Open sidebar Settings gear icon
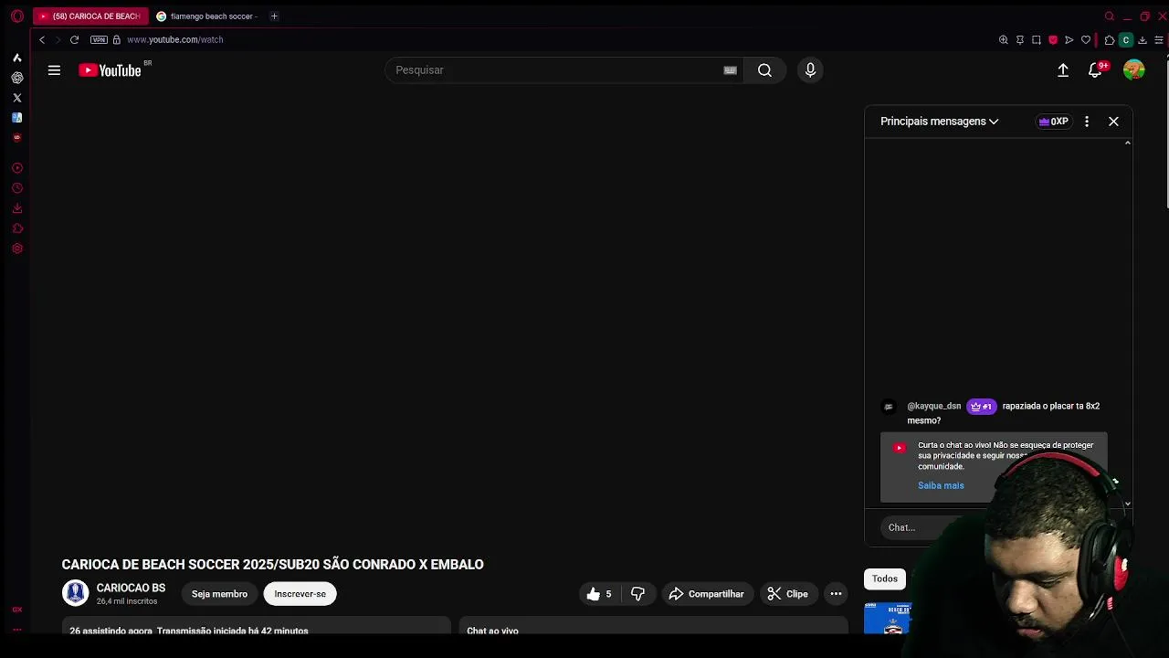The width and height of the screenshot is (1169, 658). tap(16, 249)
